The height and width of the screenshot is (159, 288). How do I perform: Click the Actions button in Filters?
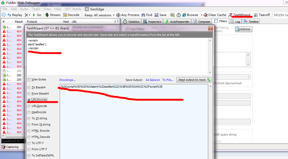click(x=244, y=29)
